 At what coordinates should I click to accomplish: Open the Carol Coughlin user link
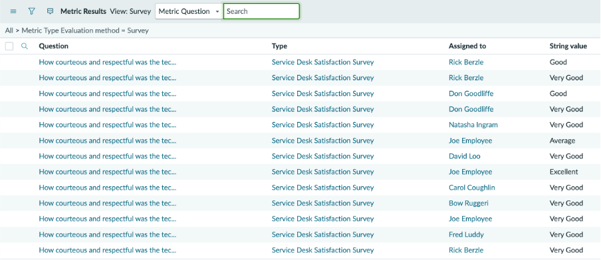pos(472,187)
